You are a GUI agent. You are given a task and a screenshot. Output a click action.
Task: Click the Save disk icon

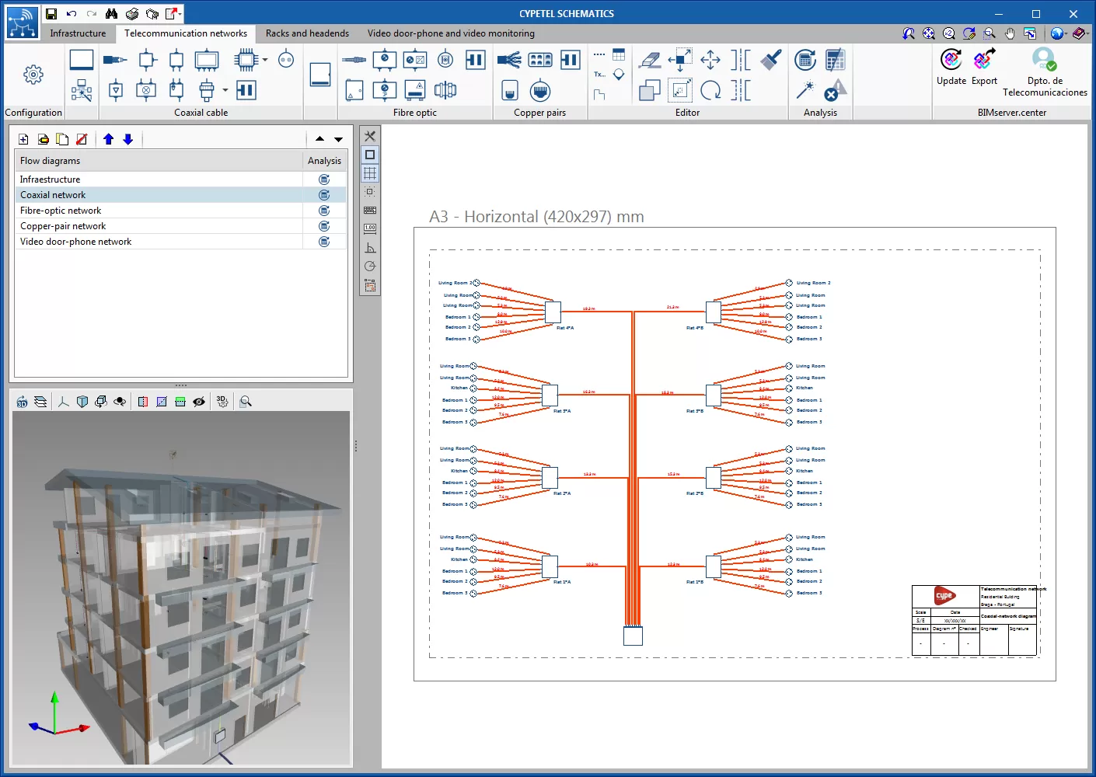pyautogui.click(x=51, y=13)
